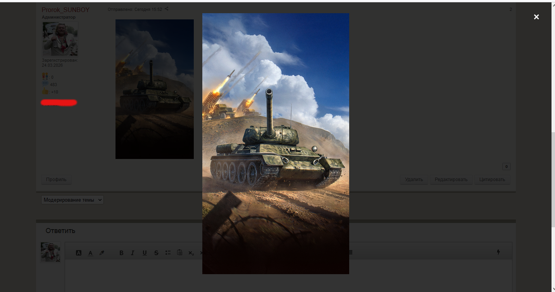
Task: Click the share icon beside the post time
Action: 167,9
